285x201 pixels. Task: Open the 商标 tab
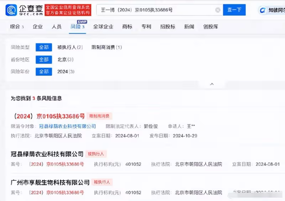pos(127,27)
